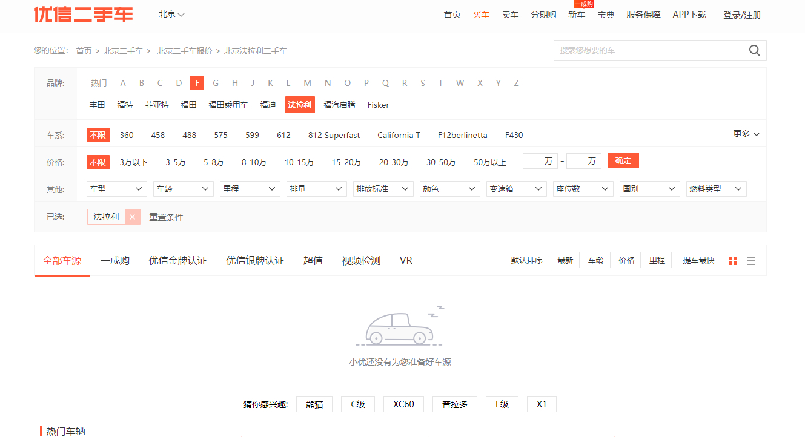Go to 首页 in top navigation

click(x=452, y=15)
